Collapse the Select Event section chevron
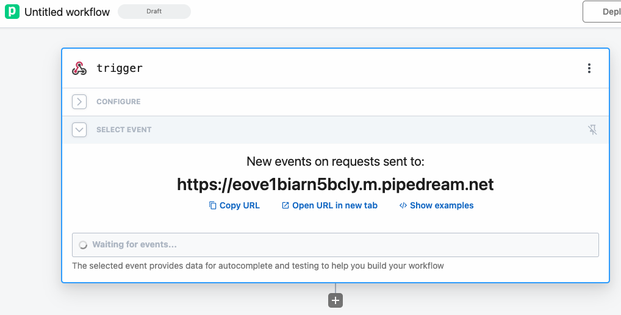 [79, 129]
